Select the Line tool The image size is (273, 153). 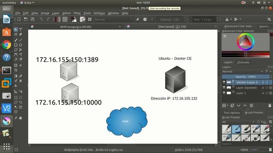(x=20, y=40)
